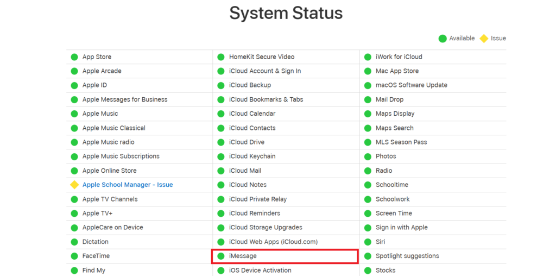Click the green Available legend circle
The image size is (556, 276).
pos(442,39)
